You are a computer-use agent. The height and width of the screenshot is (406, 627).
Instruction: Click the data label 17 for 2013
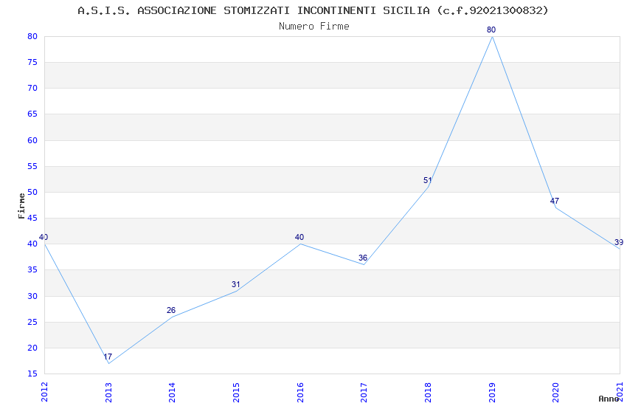tap(108, 357)
